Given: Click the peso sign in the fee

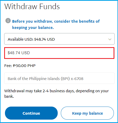Looking at the screenshot, I should coord(14,66).
